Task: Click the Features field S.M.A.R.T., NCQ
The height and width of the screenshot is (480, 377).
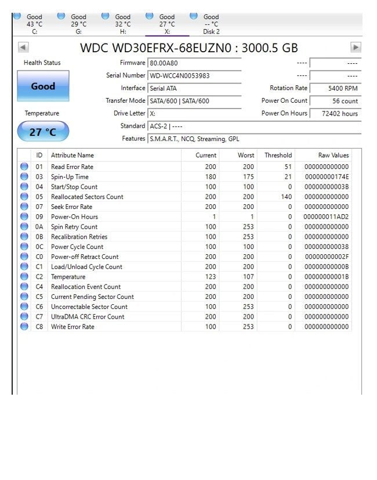Action: (254, 139)
